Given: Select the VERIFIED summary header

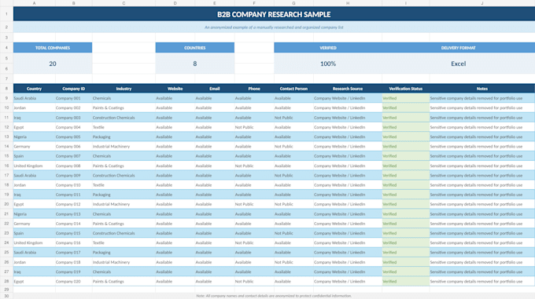Looking at the screenshot, I should [x=328, y=48].
